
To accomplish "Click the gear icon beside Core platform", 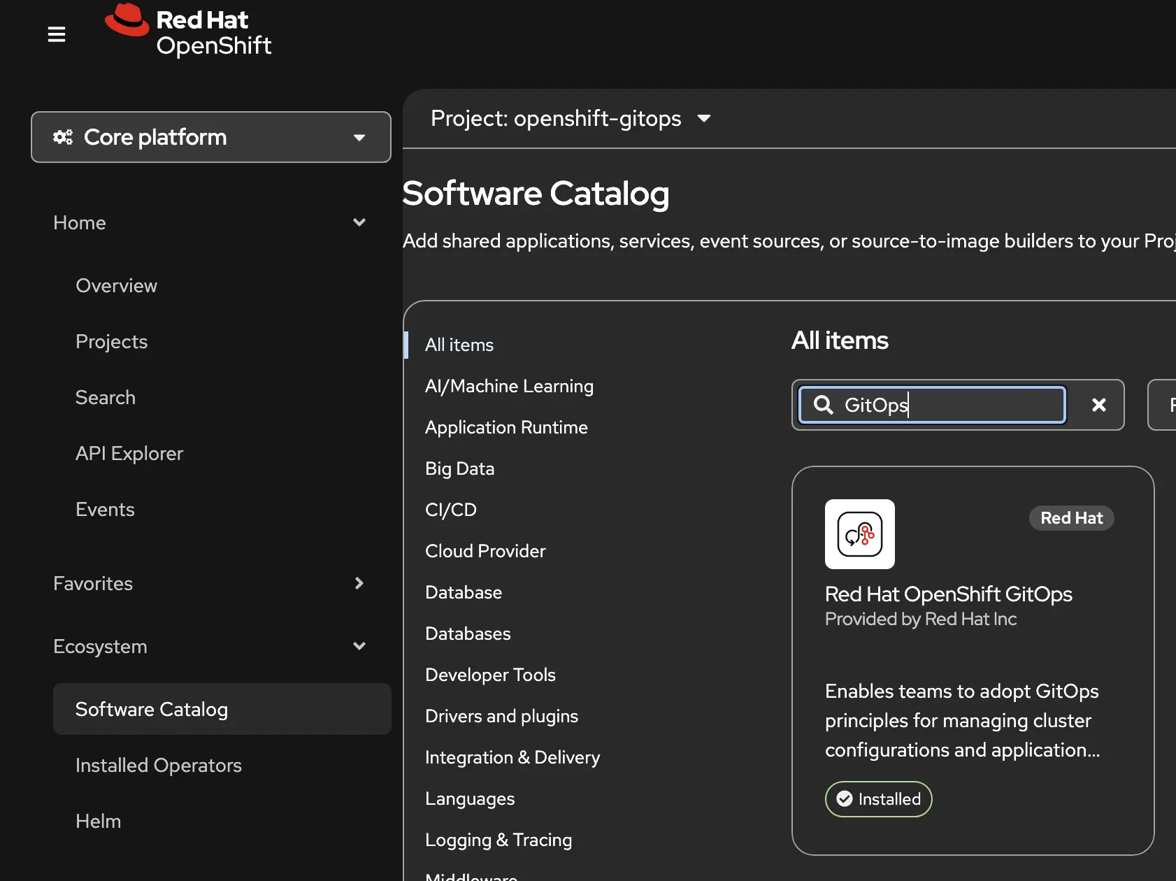I will click(x=63, y=137).
